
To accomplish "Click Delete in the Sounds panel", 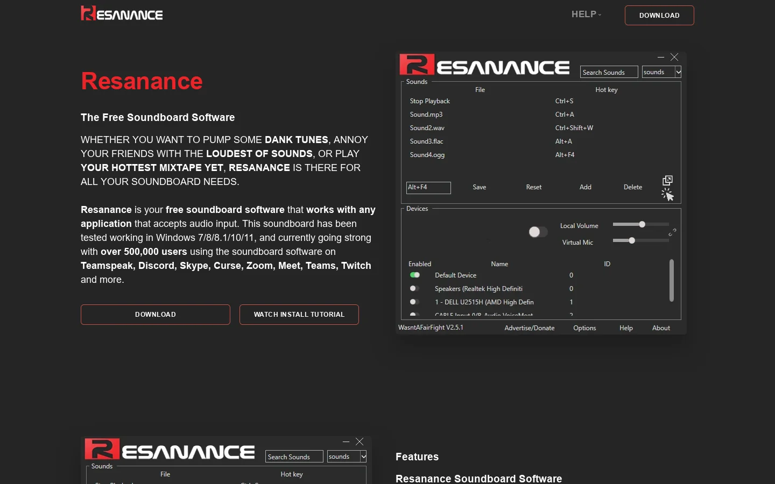I will (633, 187).
